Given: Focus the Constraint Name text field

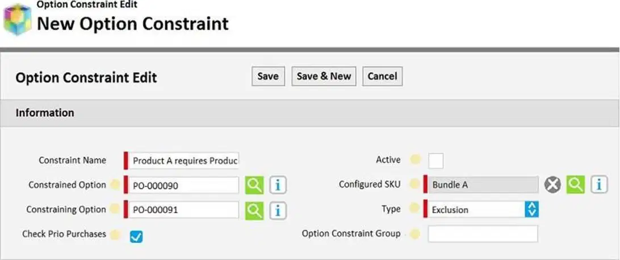Looking at the screenshot, I should (183, 161).
